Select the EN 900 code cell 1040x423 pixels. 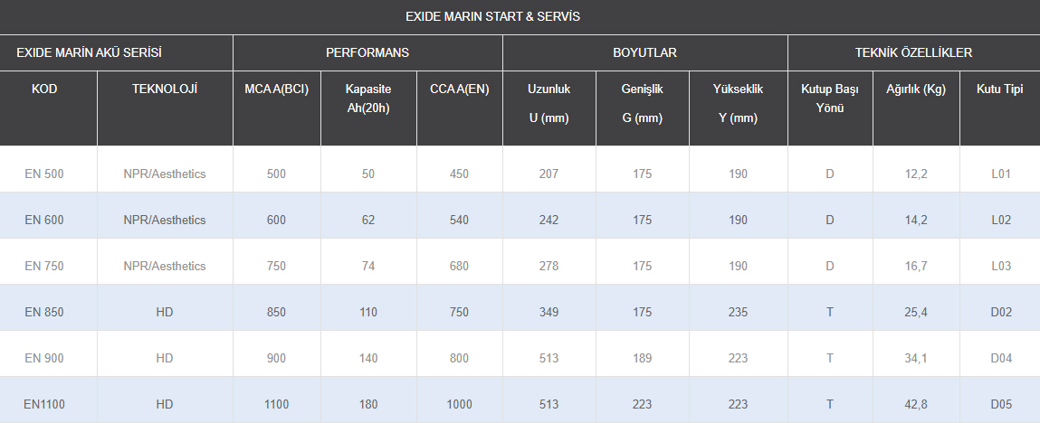[x=44, y=358]
